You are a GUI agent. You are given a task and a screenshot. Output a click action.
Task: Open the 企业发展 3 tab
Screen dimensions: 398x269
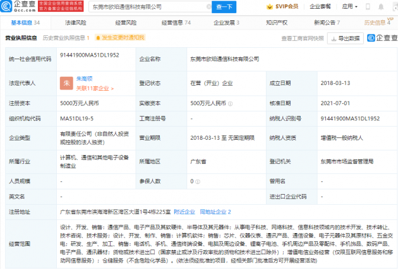[226, 23]
